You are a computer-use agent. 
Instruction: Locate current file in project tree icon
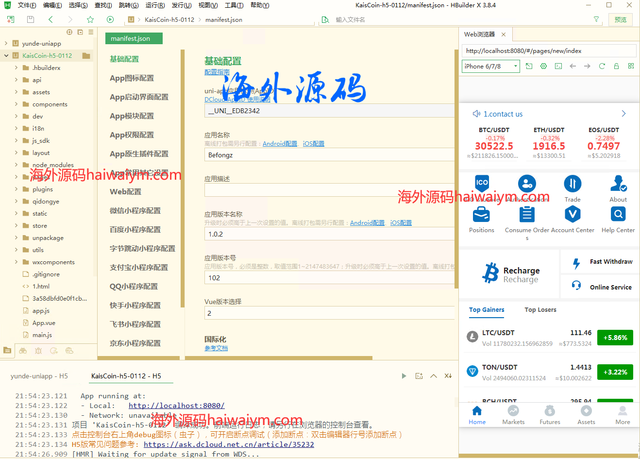pyautogui.click(x=69, y=32)
